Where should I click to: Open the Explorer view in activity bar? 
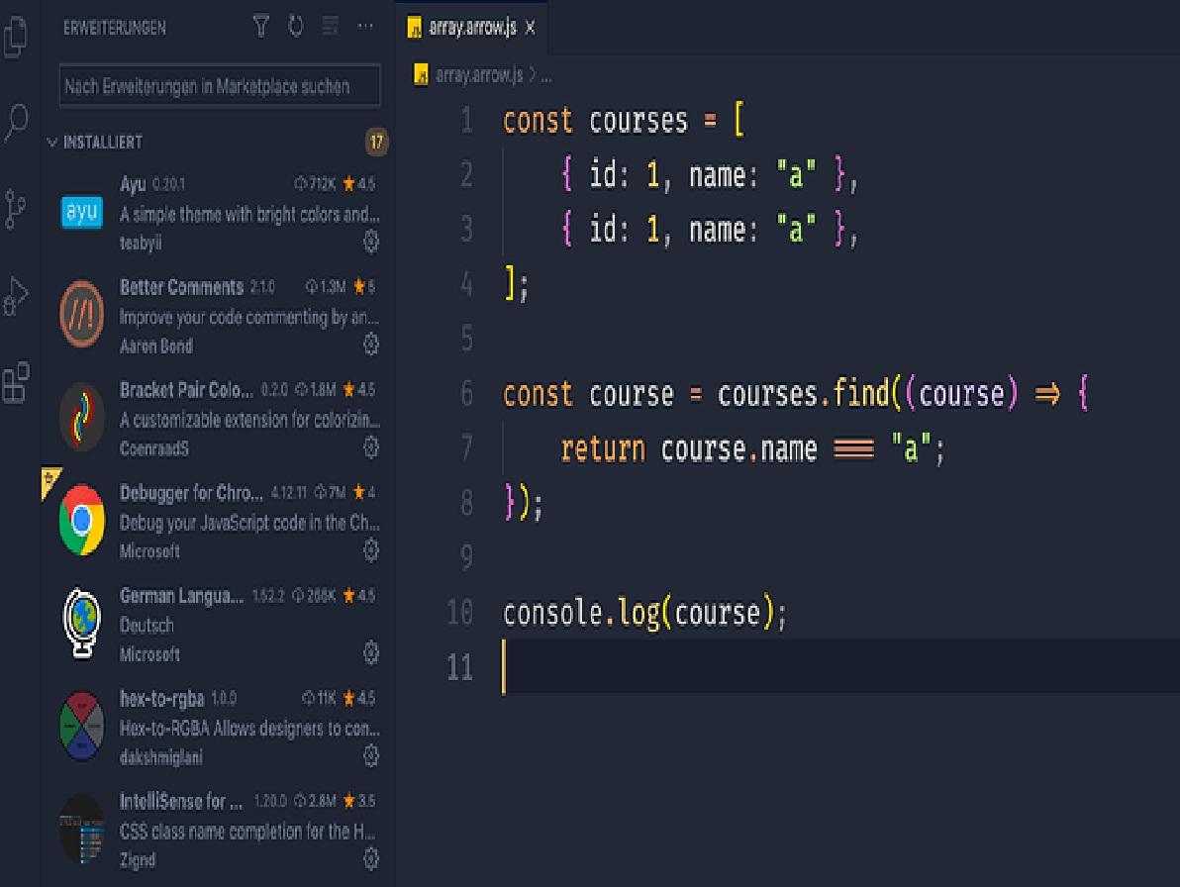pos(17,38)
